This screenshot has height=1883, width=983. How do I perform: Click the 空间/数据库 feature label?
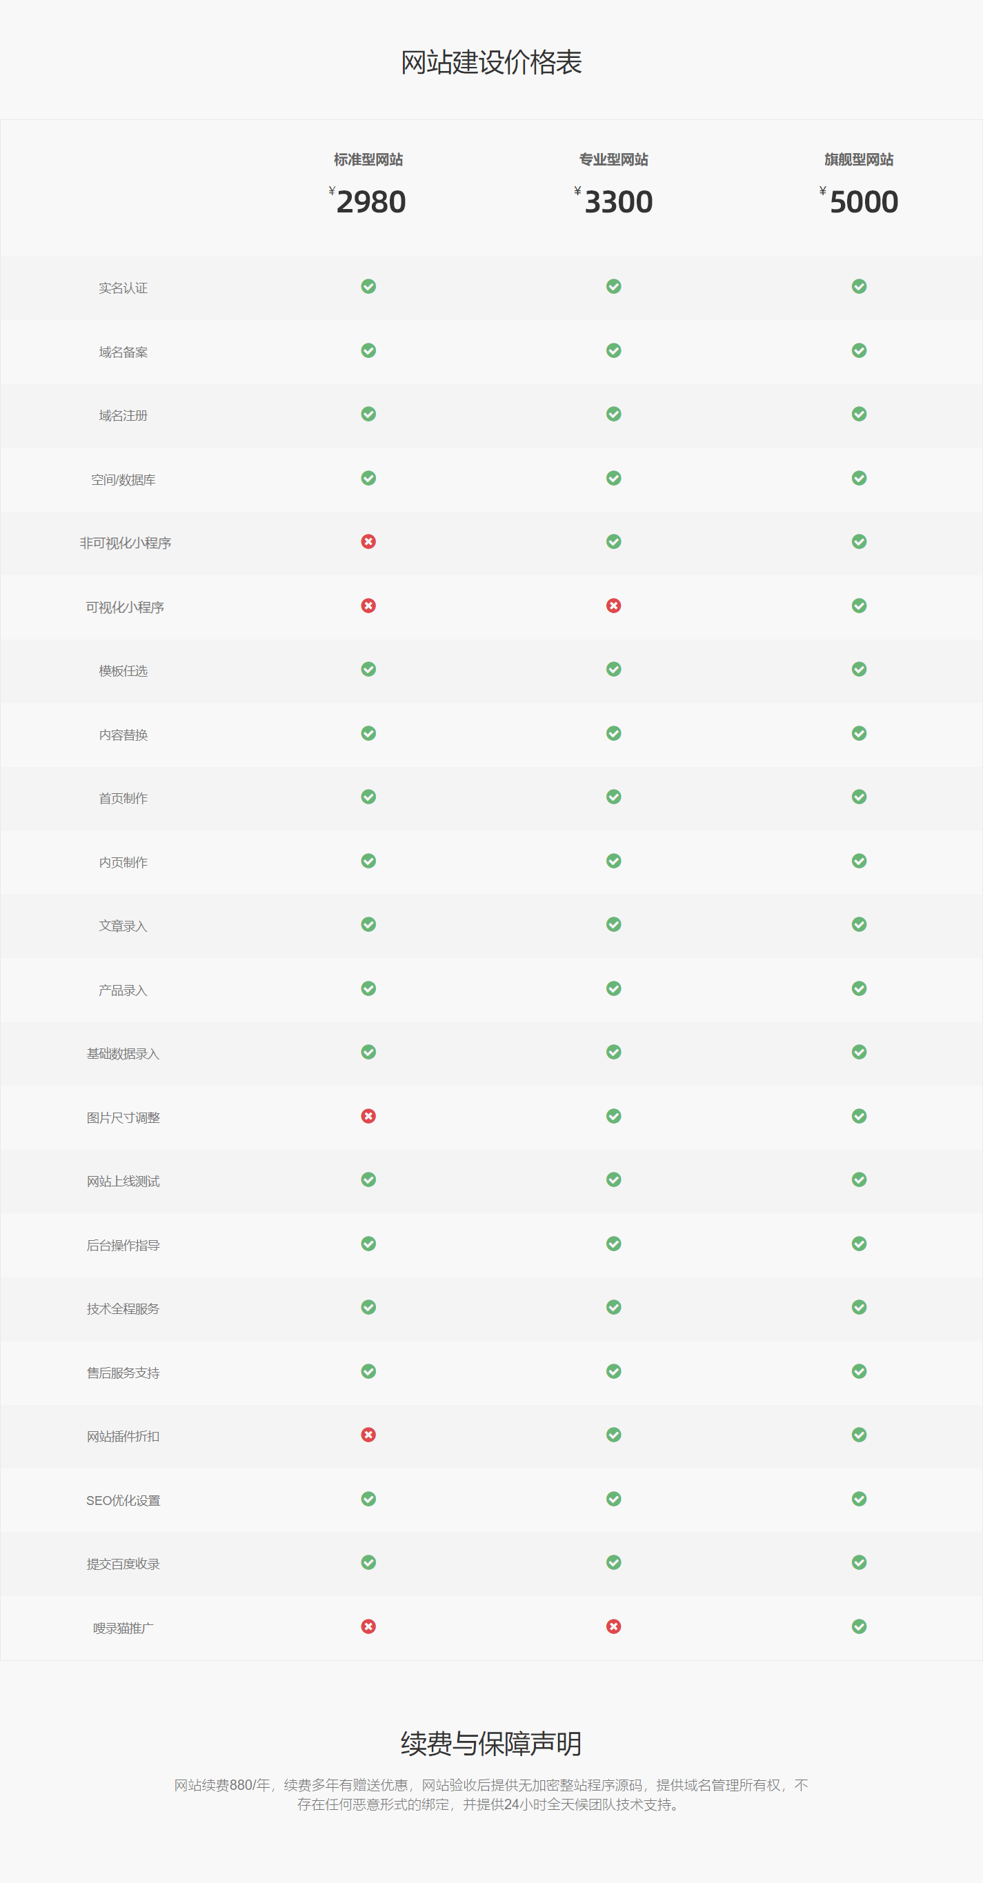tap(123, 479)
